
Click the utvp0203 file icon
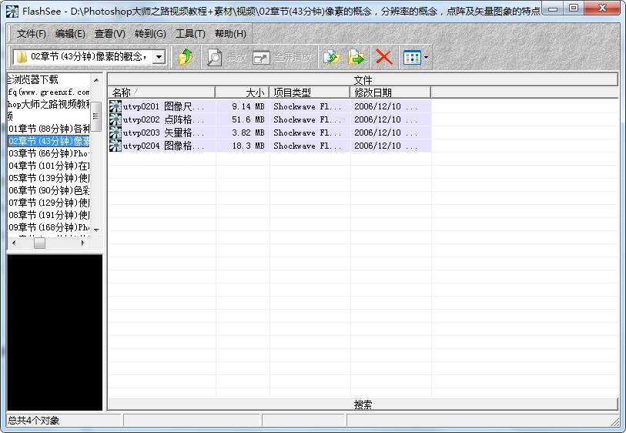tap(115, 133)
